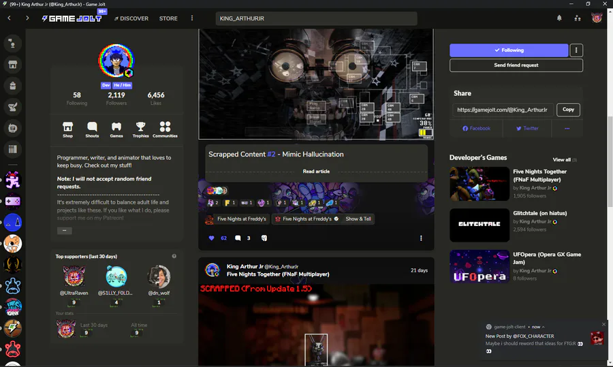The width and height of the screenshot is (613, 367).
Task: Open verified Five Nights at Freddy's community tag
Action: point(307,219)
